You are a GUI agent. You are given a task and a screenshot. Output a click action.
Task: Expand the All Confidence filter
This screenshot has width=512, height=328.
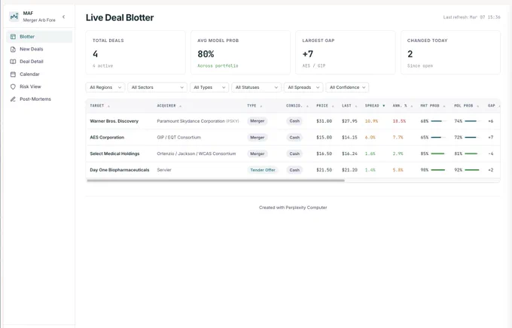point(347,87)
